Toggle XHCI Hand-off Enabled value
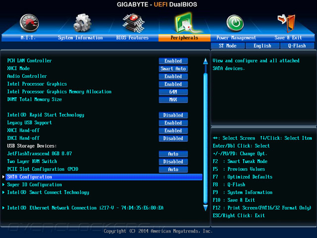Viewport: 317px width, 238px height. [x=173, y=130]
